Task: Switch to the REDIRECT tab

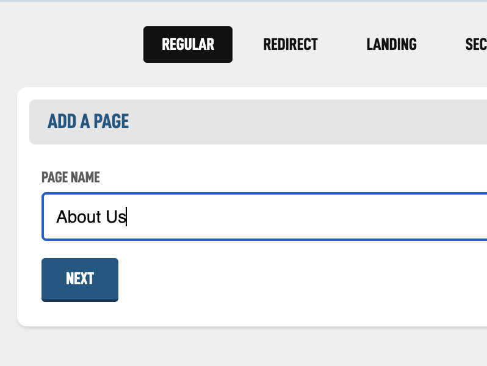Action: [x=290, y=45]
